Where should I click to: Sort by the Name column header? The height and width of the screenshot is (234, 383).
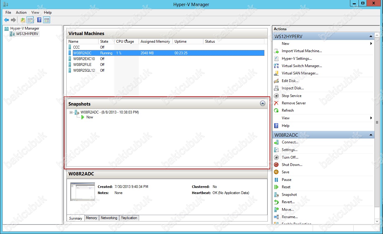[83, 41]
